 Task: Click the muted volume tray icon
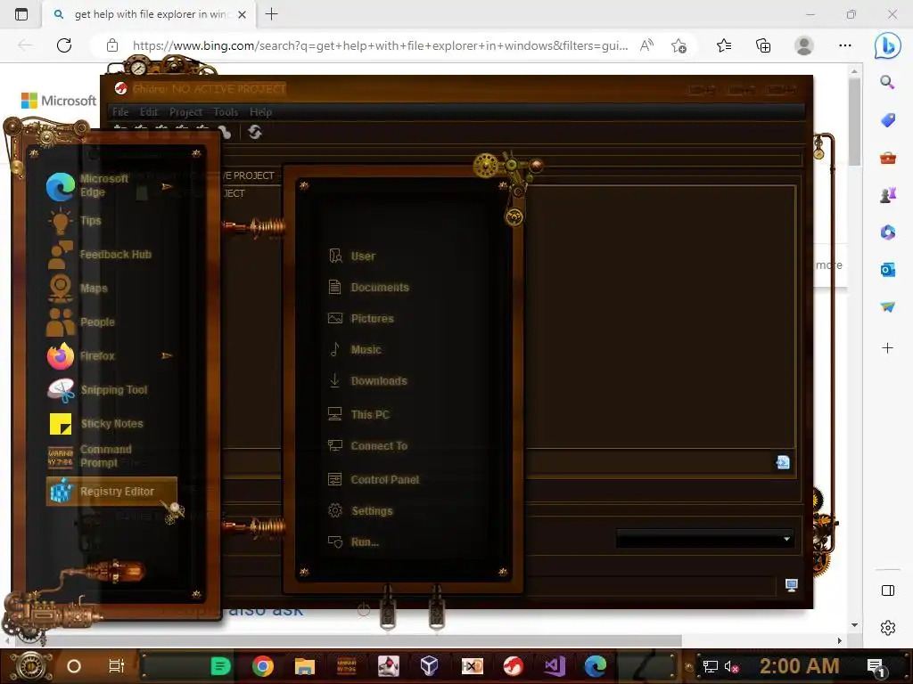731,666
